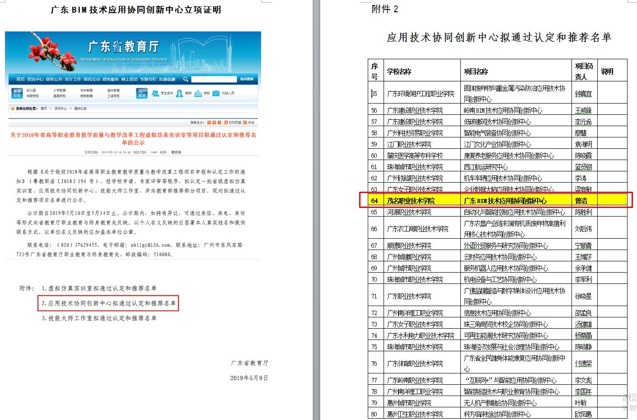Open attachment 3 技能大师工作室拟通过认定和推荐名单
This screenshot has height=420, width=637.
(x=99, y=318)
